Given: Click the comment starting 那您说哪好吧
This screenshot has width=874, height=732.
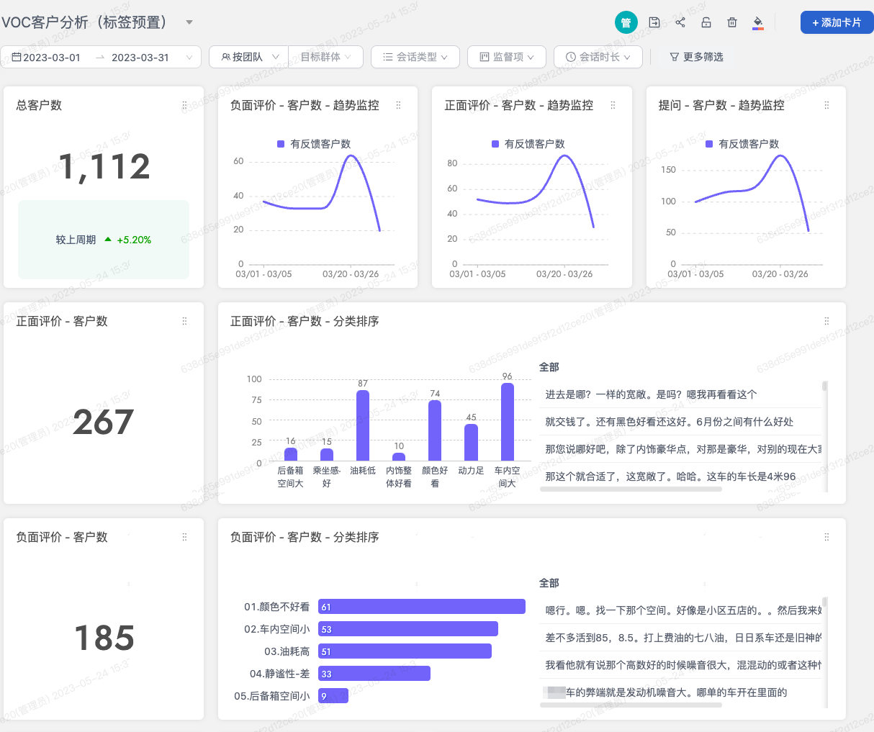Looking at the screenshot, I should click(680, 449).
